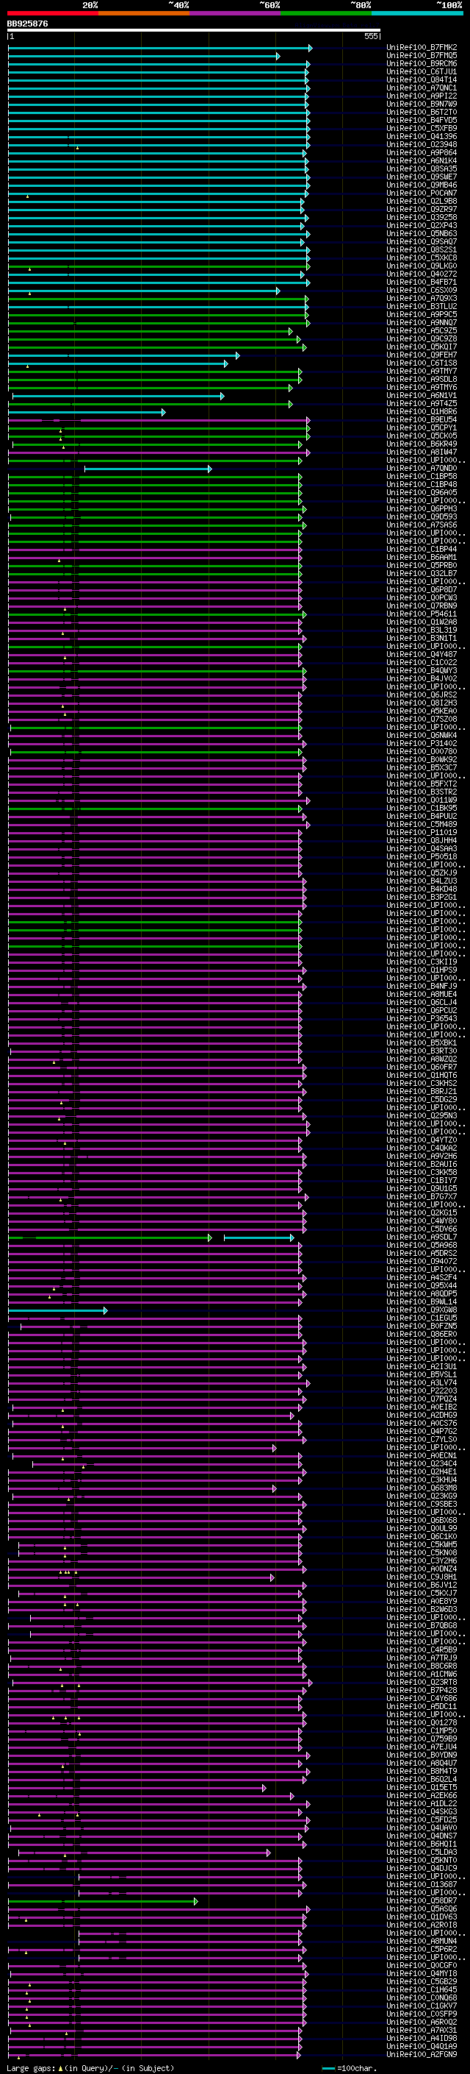Image resolution: width=470 pixels, height=2074 pixels.
Task: Select hit UniRef100_P0CAN7
Action: click(422, 193)
